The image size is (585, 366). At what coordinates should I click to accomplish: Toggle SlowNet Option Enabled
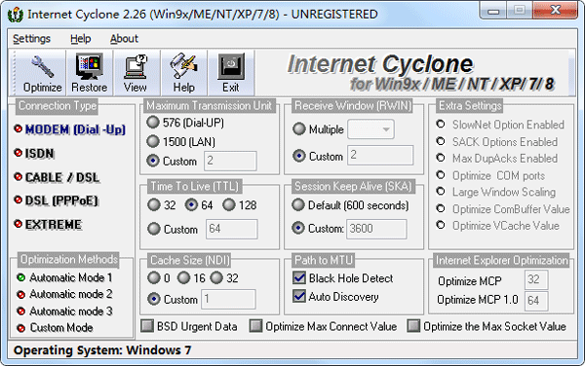tap(441, 124)
